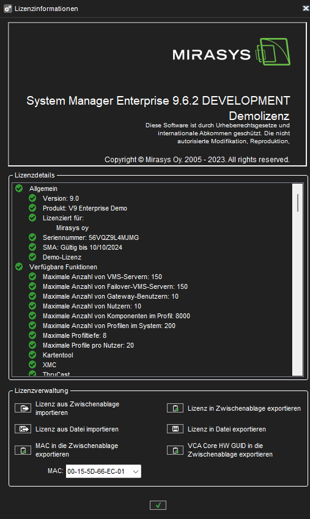
Task: Select the Allgemein tree node
Action: tap(43, 189)
